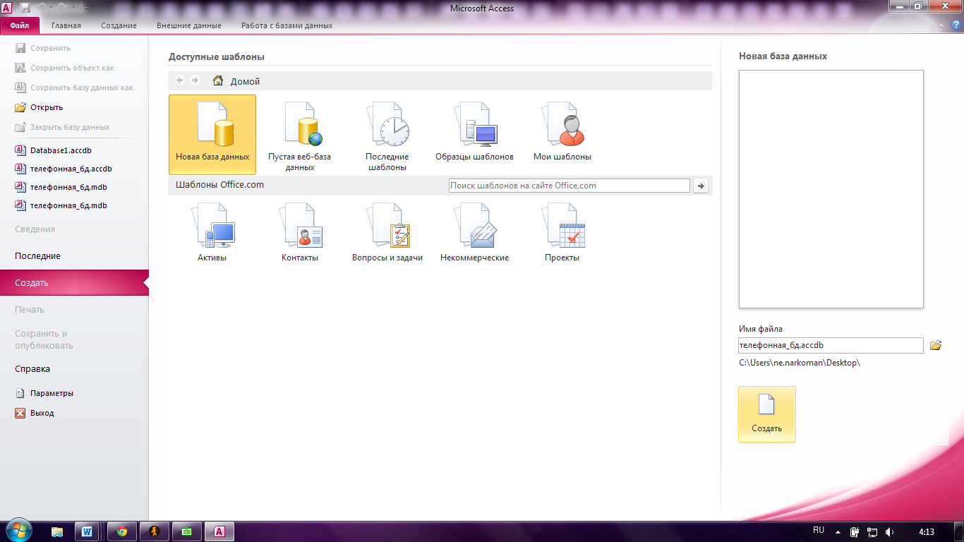Click the file name input field
Viewport: 964px width, 542px height.
(831, 345)
